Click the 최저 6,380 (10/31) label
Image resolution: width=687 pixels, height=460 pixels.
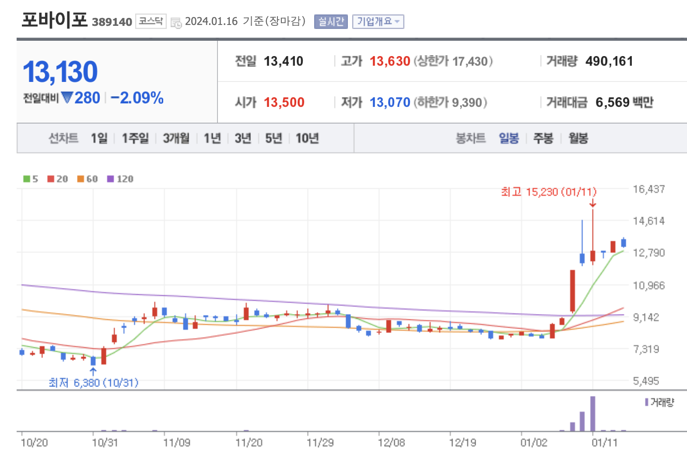[94, 383]
